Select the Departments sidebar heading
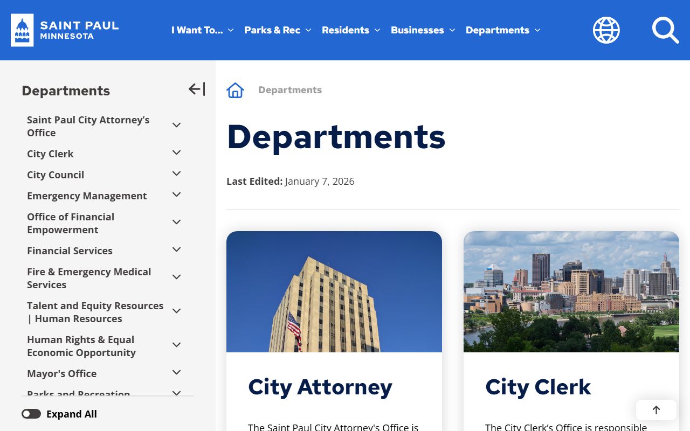The height and width of the screenshot is (431, 690). 66,91
